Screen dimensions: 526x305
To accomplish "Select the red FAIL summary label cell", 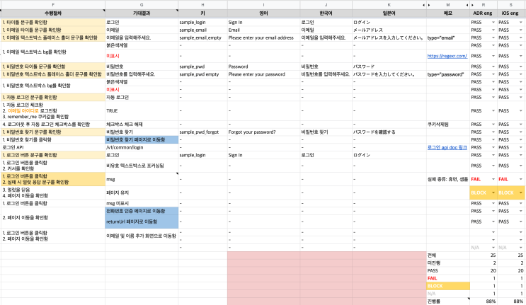I will pyautogui.click(x=448, y=278).
